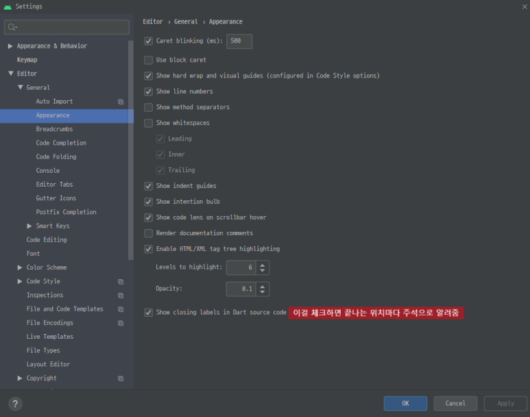Viewport: 530px width, 417px height.
Task: Collapse the General tree node
Action: tap(21, 87)
